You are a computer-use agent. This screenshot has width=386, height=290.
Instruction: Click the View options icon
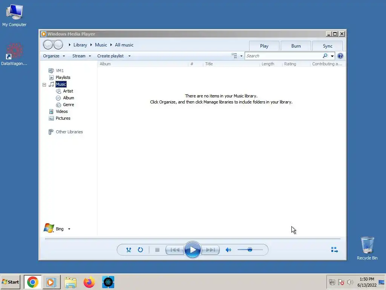tap(234, 56)
